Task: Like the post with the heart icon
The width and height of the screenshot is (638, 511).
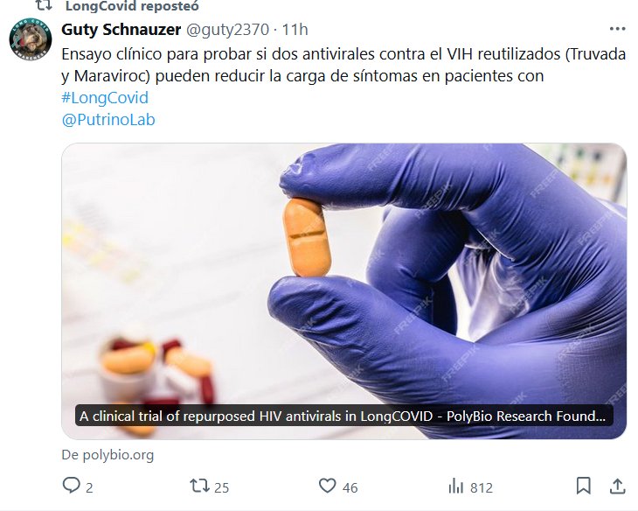Action: click(327, 486)
